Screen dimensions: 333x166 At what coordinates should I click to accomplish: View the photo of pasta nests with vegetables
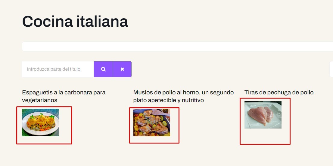pos(40,123)
